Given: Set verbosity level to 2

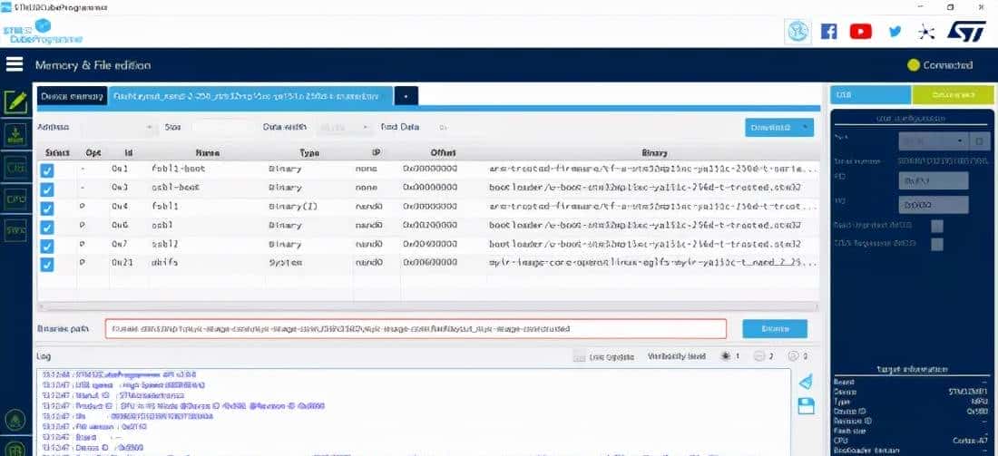Looking at the screenshot, I should click(x=759, y=356).
